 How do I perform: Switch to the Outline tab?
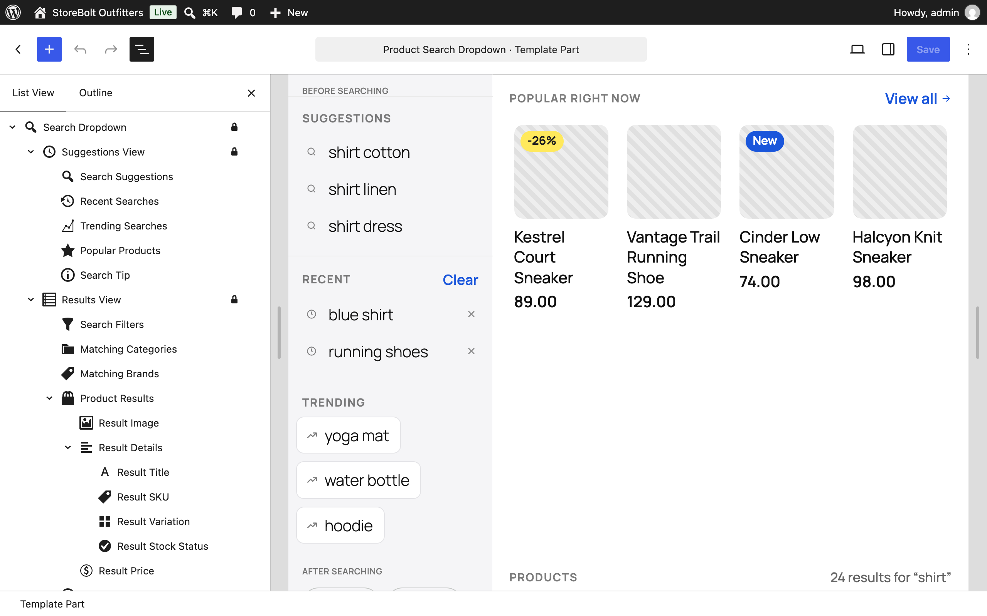96,93
